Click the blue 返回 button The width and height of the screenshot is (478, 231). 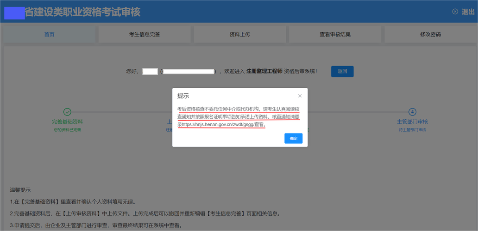[x=342, y=72]
